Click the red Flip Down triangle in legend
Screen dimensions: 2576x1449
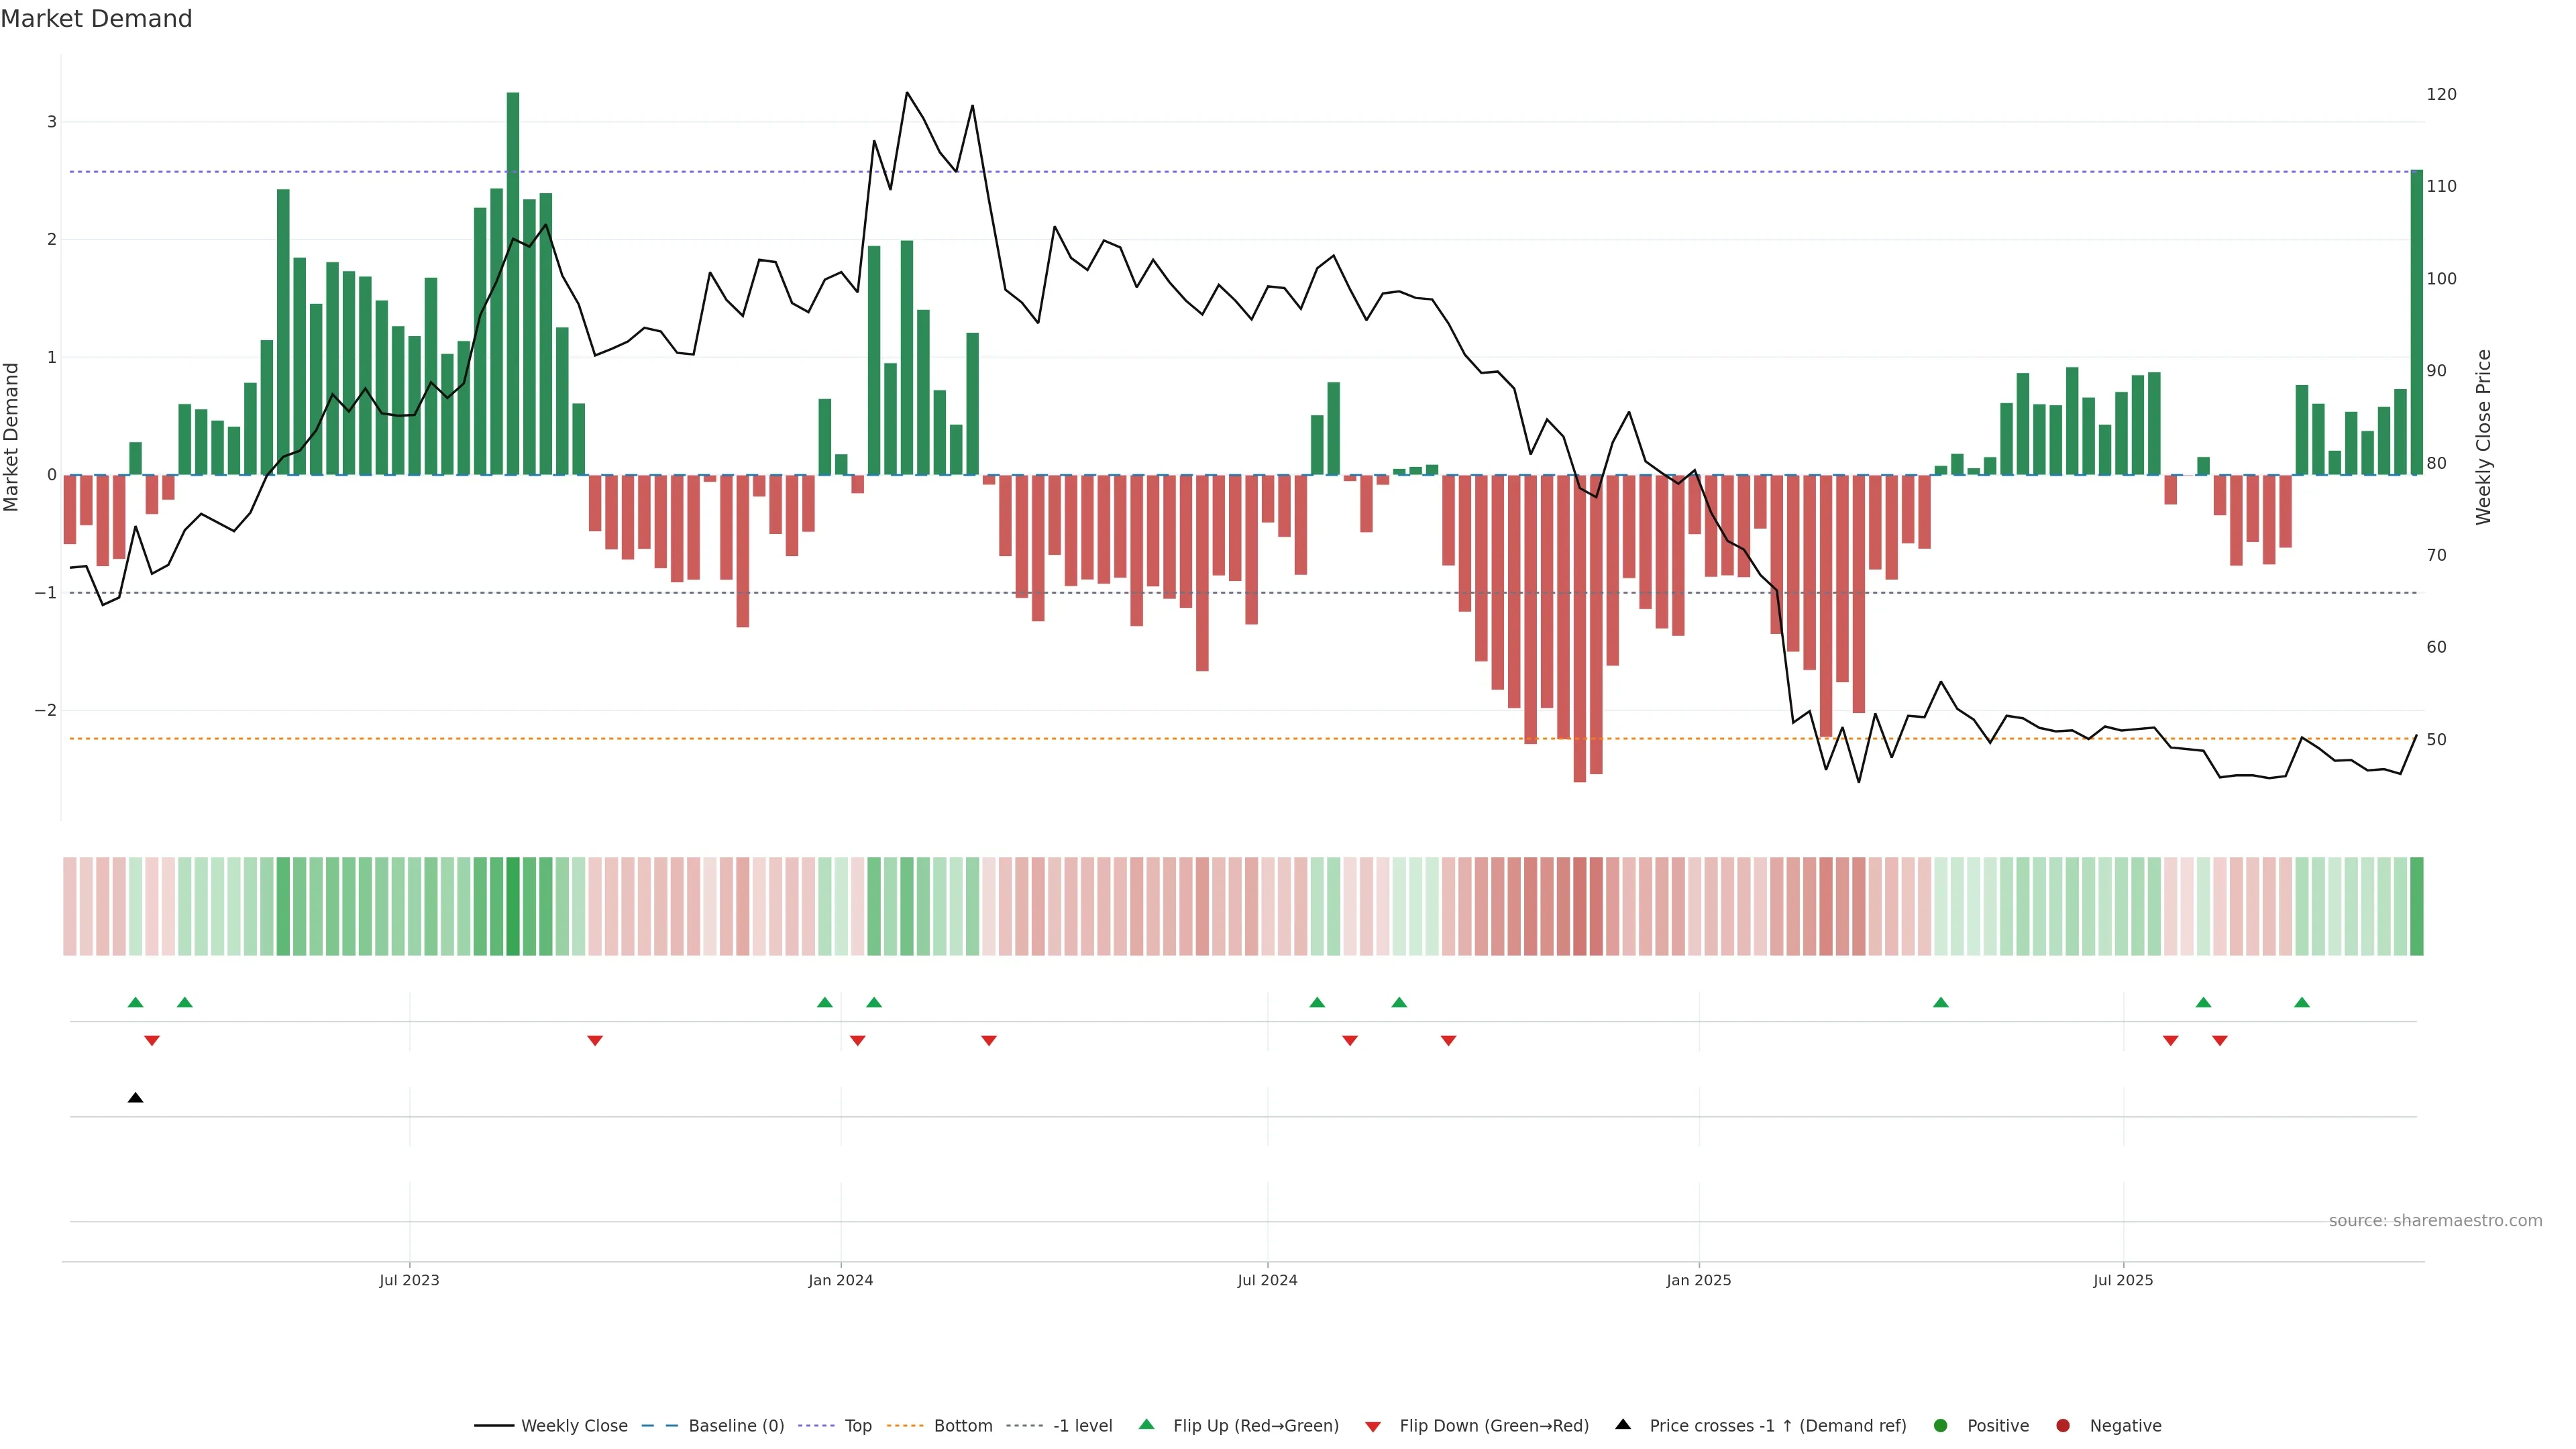(1373, 1427)
